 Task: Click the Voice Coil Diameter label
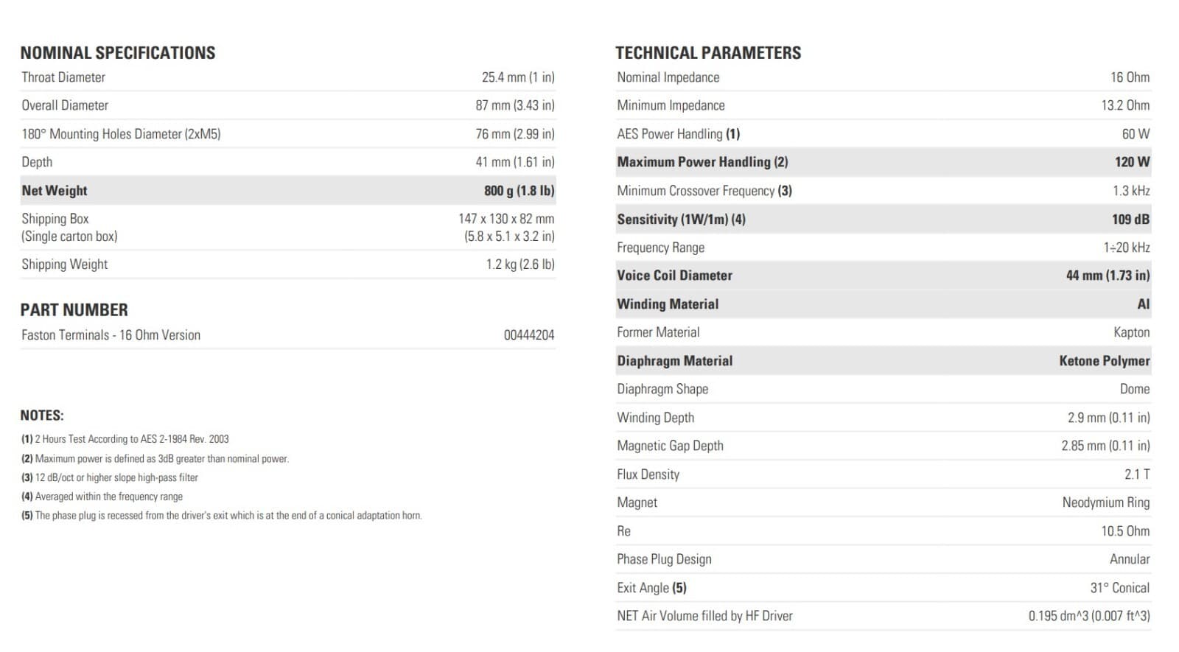point(674,276)
